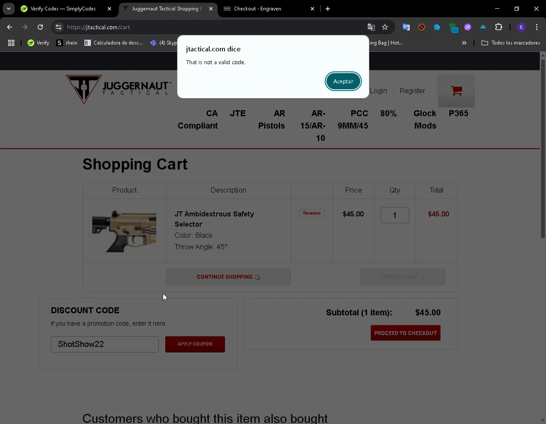Reload the page with the refresh icon
The width and height of the screenshot is (546, 424).
click(40, 27)
